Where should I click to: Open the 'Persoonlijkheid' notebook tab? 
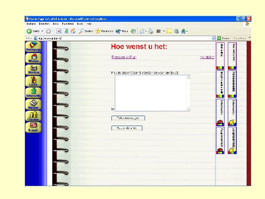[x=232, y=84]
